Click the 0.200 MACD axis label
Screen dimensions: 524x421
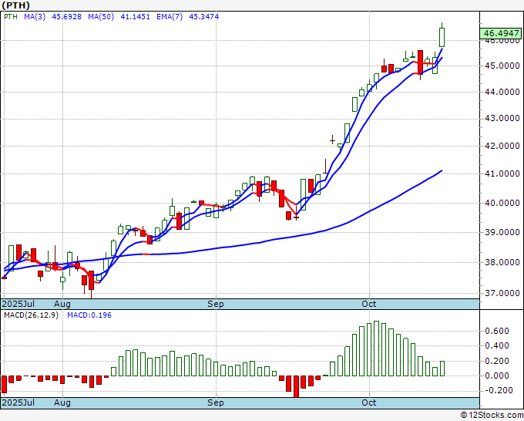click(496, 361)
